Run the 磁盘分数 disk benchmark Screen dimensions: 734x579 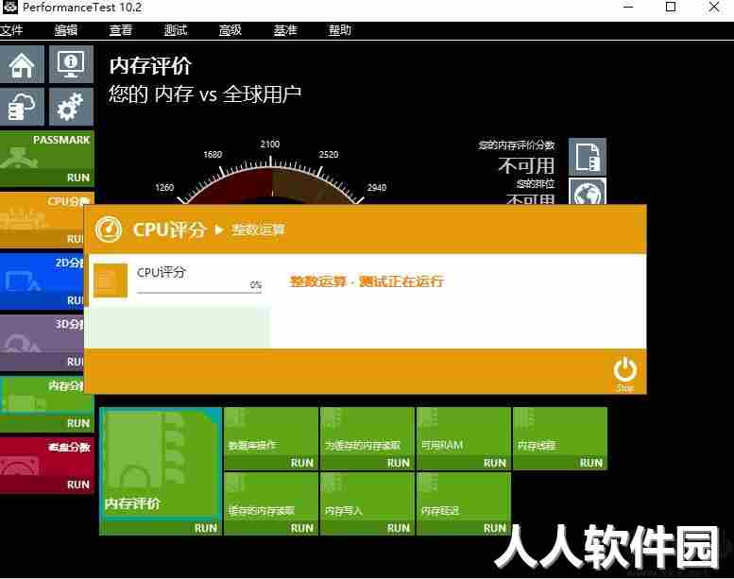tap(77, 485)
